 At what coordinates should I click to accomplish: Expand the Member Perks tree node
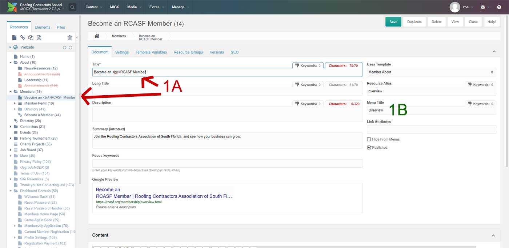click(x=15, y=103)
